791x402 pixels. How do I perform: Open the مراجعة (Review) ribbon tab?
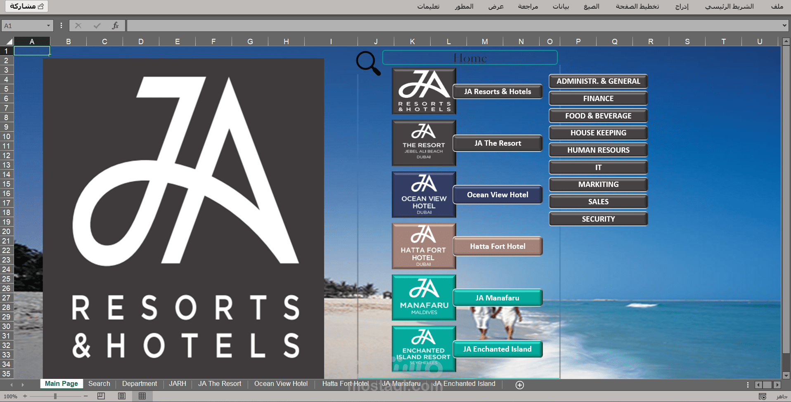pyautogui.click(x=528, y=6)
